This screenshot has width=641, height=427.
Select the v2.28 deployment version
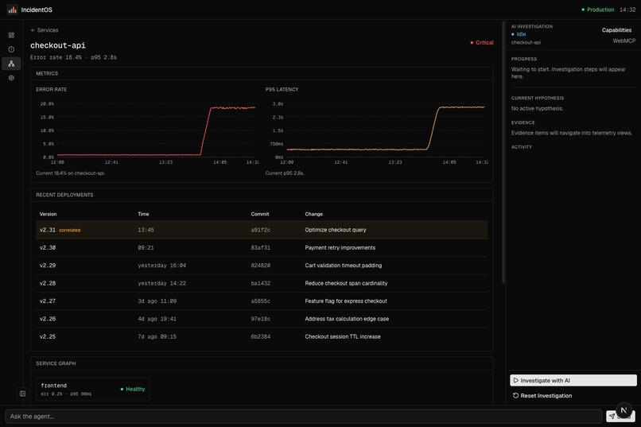point(48,283)
